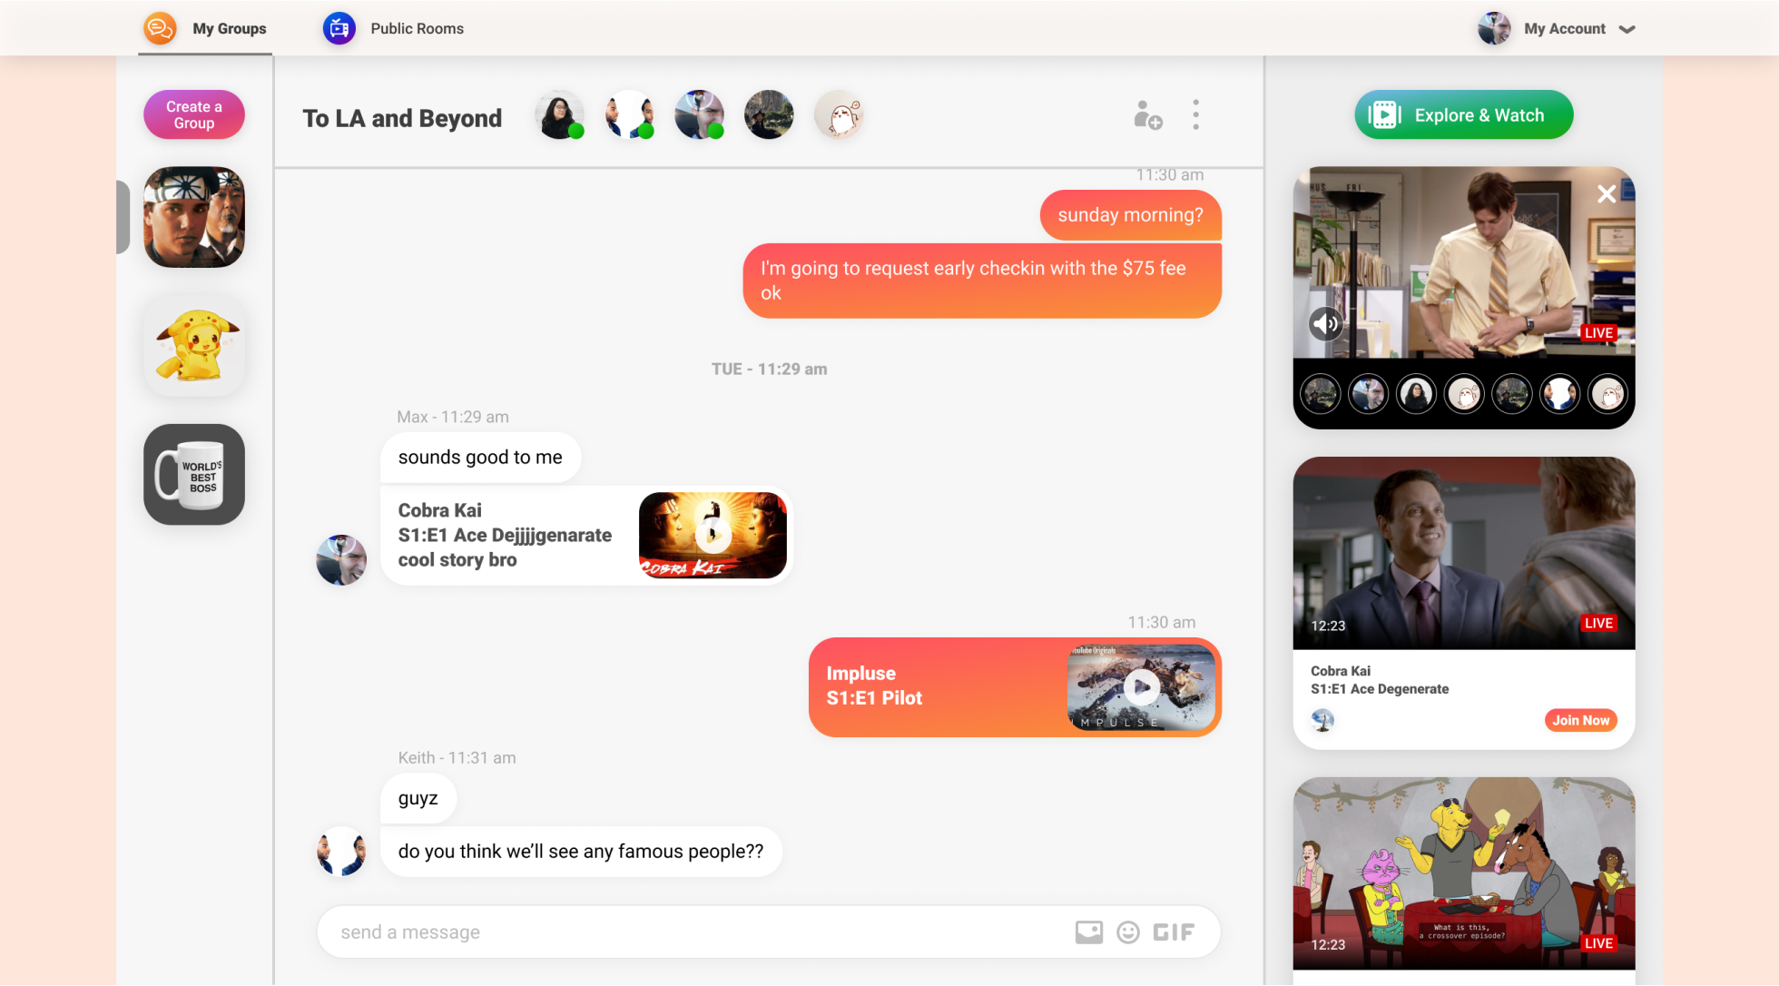Attach an image to the message
Viewport: 1779px width, 986px height.
pos(1088,932)
